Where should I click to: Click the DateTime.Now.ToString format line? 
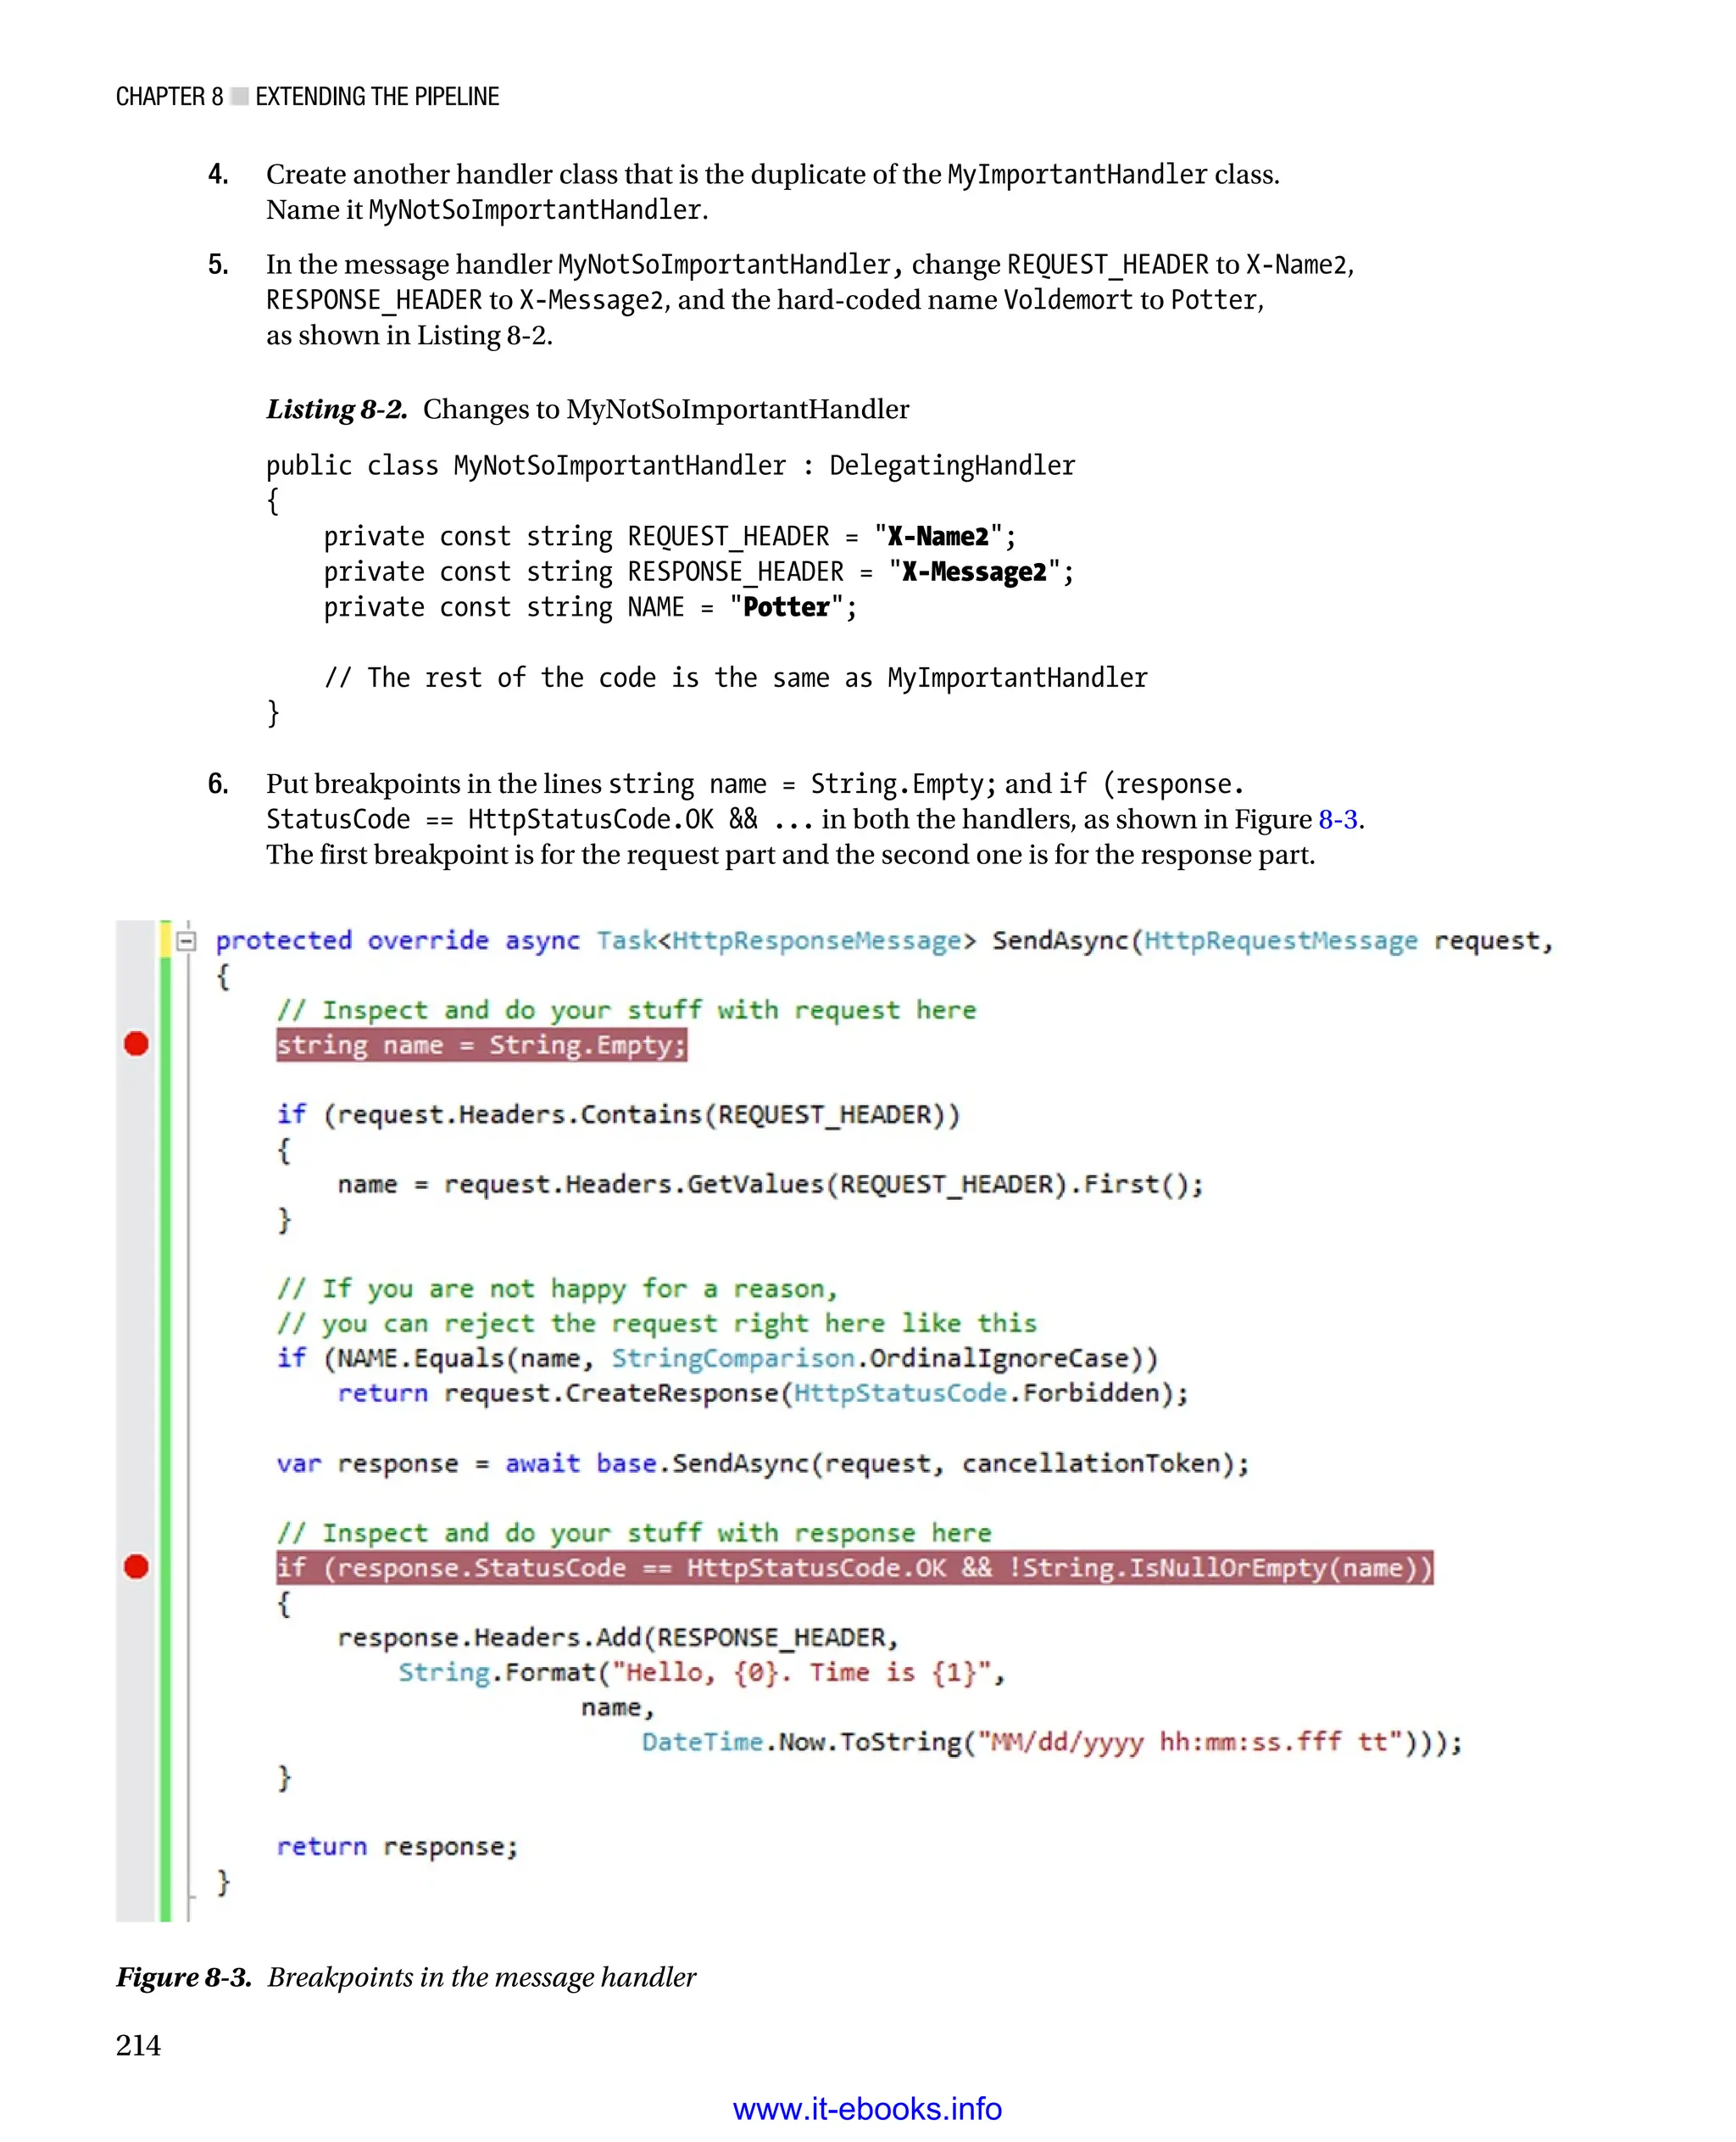click(1050, 1742)
